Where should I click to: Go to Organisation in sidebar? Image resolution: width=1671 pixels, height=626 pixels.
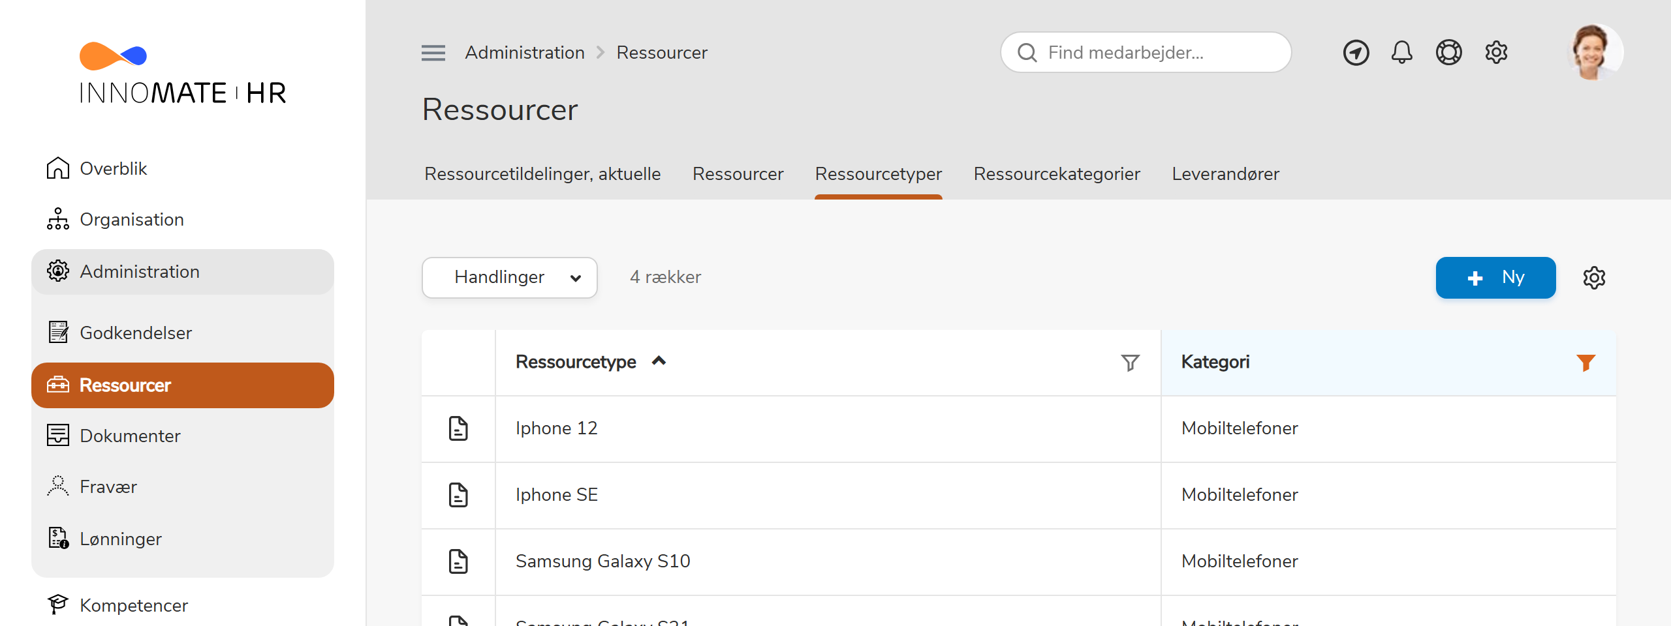pos(132,220)
